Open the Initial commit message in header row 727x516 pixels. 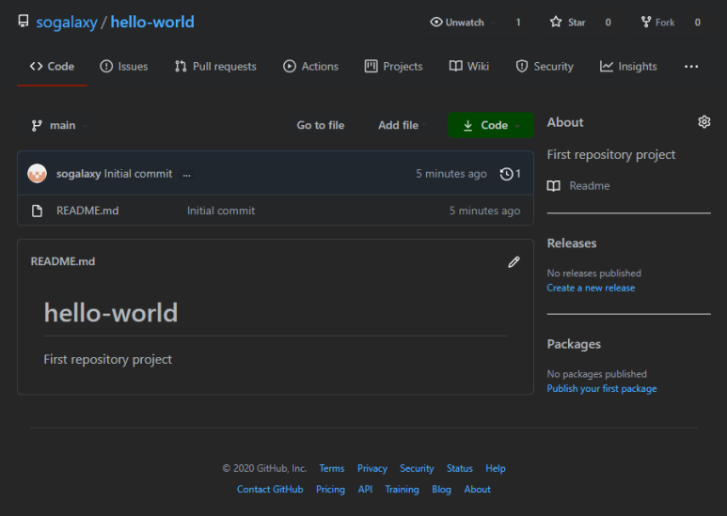coord(138,174)
